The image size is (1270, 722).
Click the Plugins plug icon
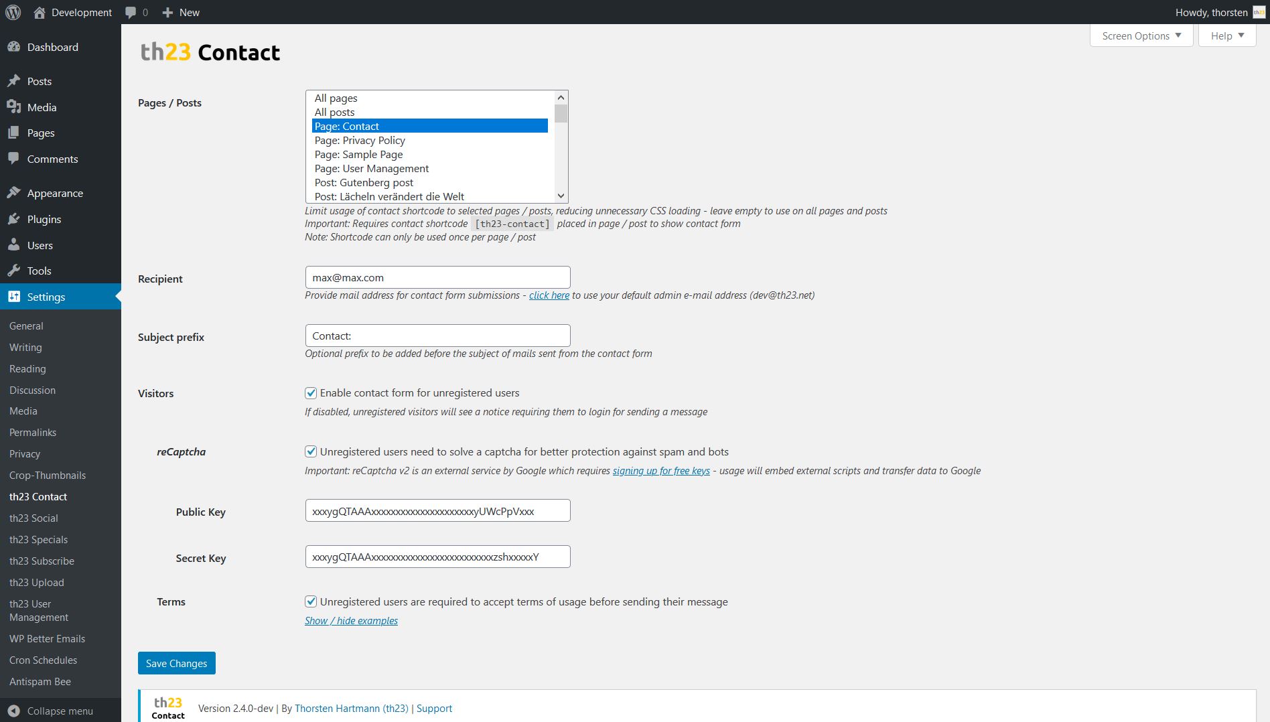[13, 219]
